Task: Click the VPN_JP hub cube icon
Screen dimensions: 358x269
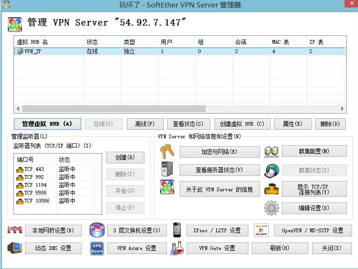Action: coord(20,51)
